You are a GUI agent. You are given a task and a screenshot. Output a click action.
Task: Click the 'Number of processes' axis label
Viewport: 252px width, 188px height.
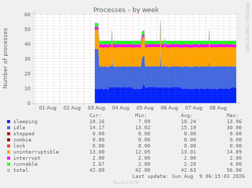[5, 58]
